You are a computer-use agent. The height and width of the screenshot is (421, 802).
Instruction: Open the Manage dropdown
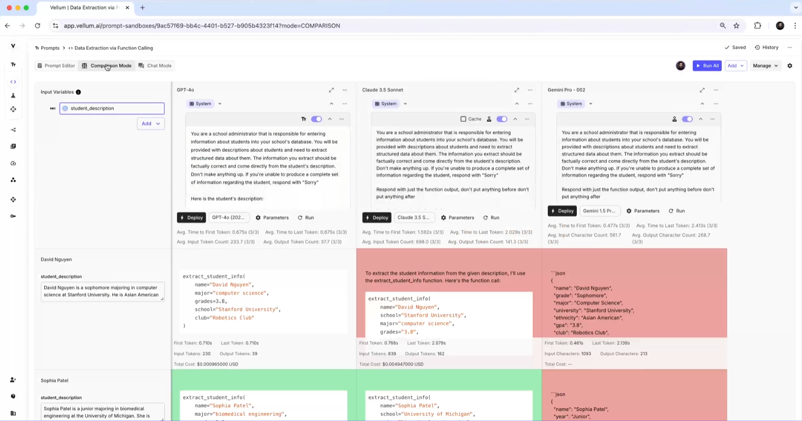pyautogui.click(x=765, y=65)
